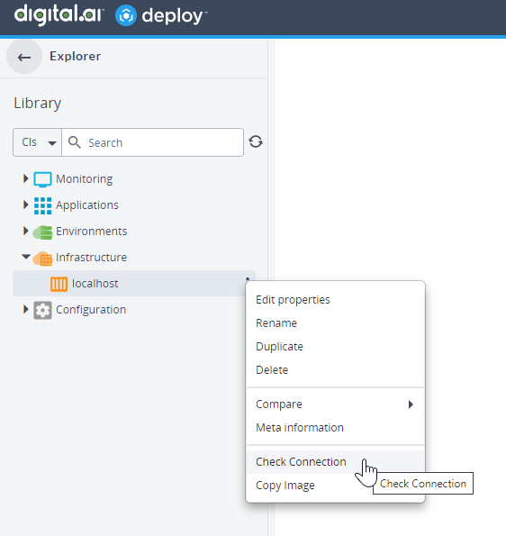Click the Environments server icon
This screenshot has height=536, width=506.
(x=42, y=232)
